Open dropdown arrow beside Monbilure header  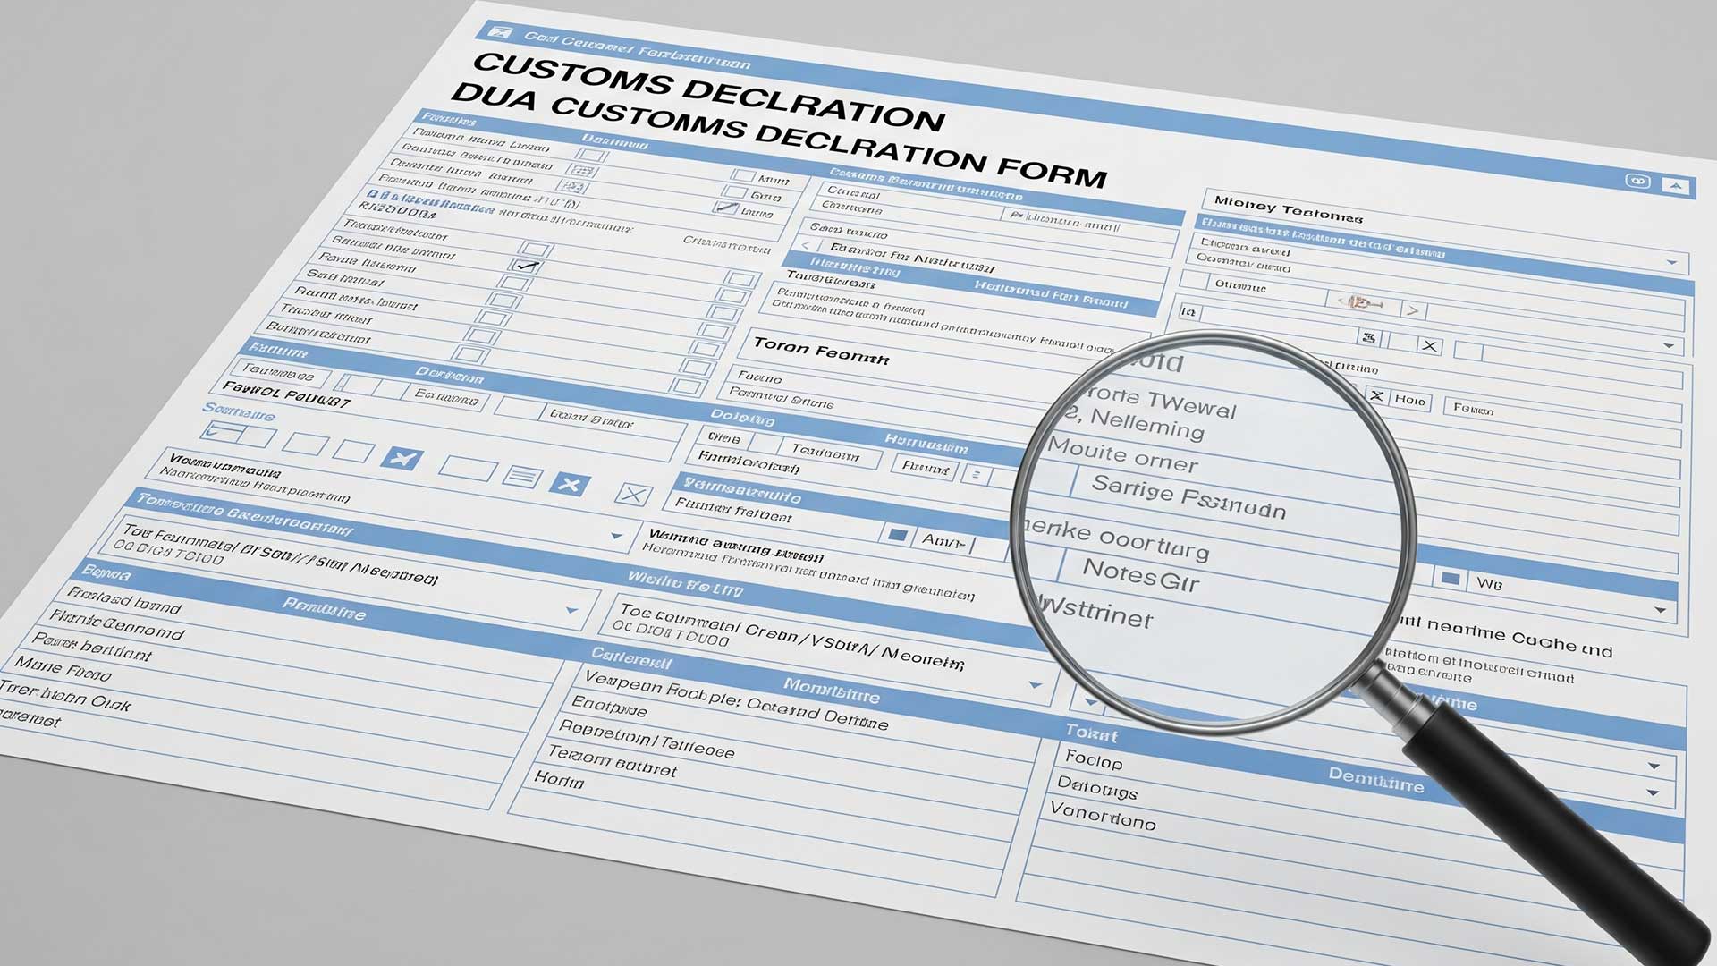[1035, 686]
